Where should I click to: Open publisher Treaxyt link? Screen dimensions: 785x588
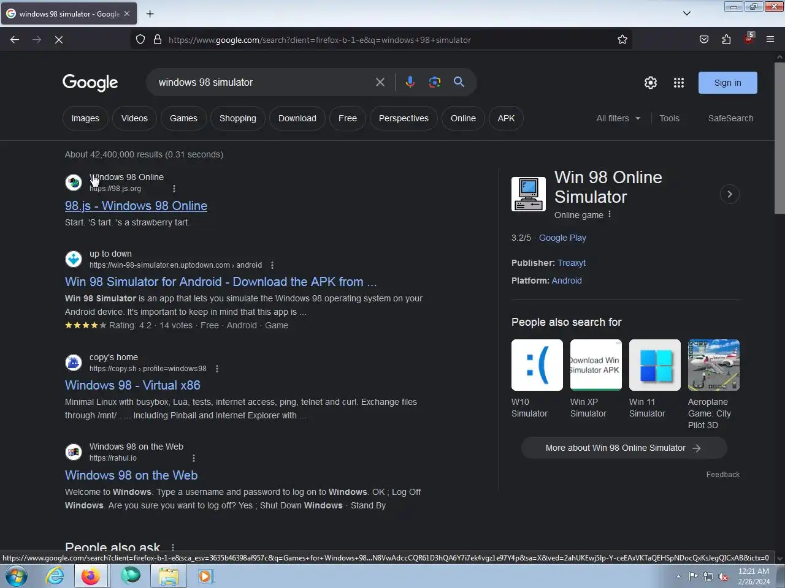(x=572, y=263)
